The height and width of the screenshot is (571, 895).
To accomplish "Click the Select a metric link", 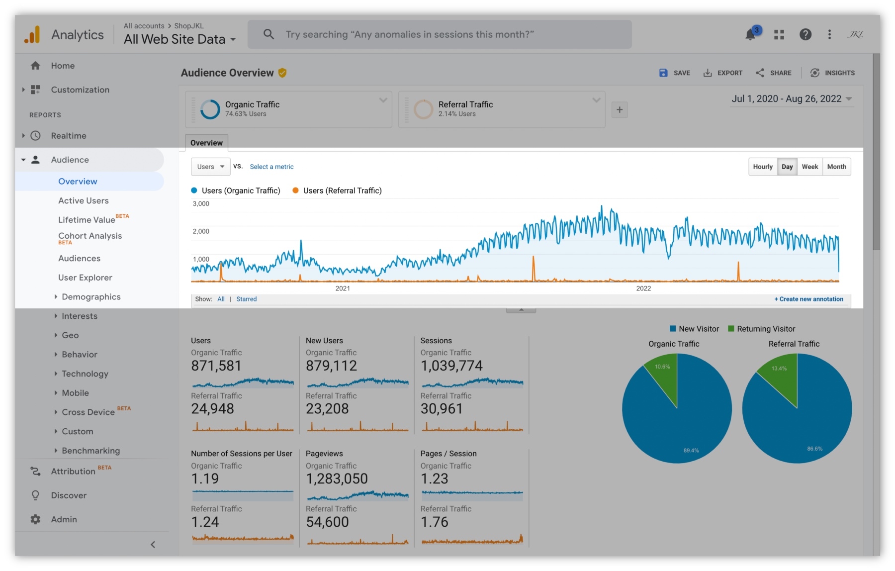I will [271, 167].
